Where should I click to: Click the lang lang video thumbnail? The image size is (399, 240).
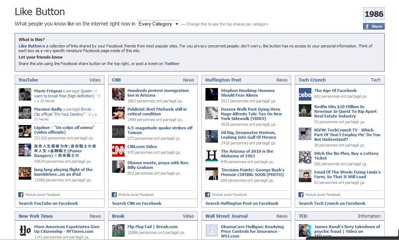click(x=25, y=173)
